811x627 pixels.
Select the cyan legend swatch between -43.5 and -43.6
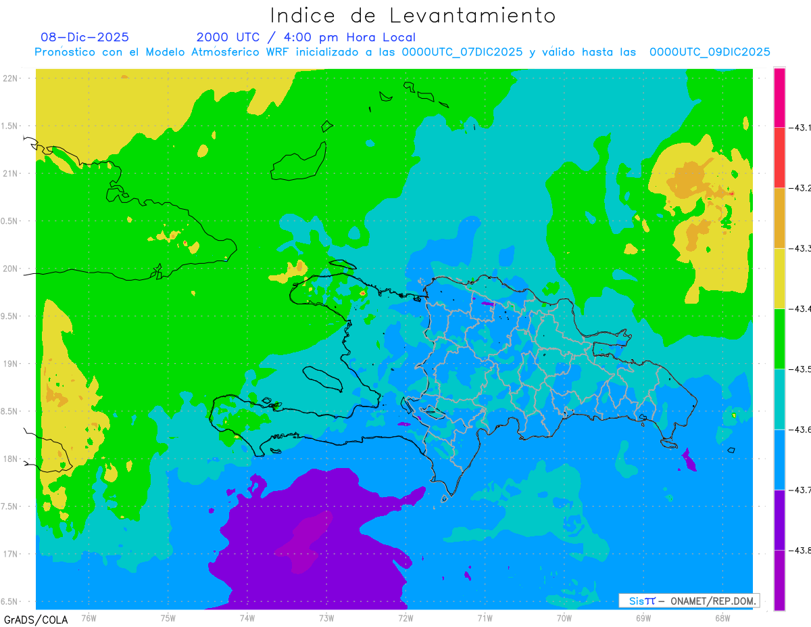click(779, 399)
